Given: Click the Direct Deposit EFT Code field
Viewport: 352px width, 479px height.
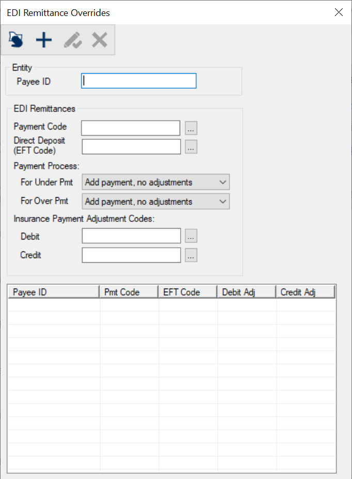Looking at the screenshot, I should click(x=131, y=147).
